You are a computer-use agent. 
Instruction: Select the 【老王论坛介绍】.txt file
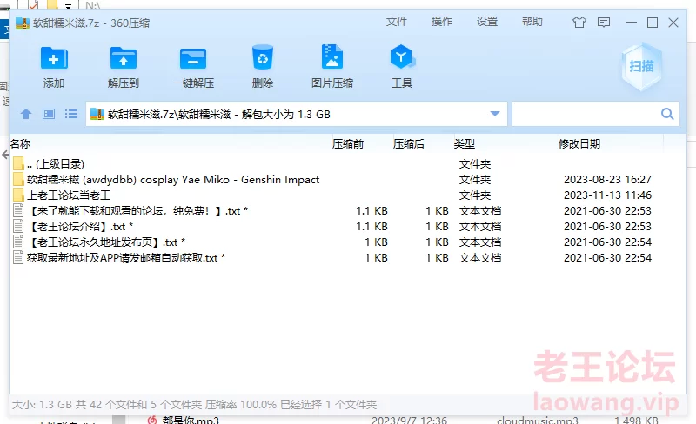click(338, 226)
